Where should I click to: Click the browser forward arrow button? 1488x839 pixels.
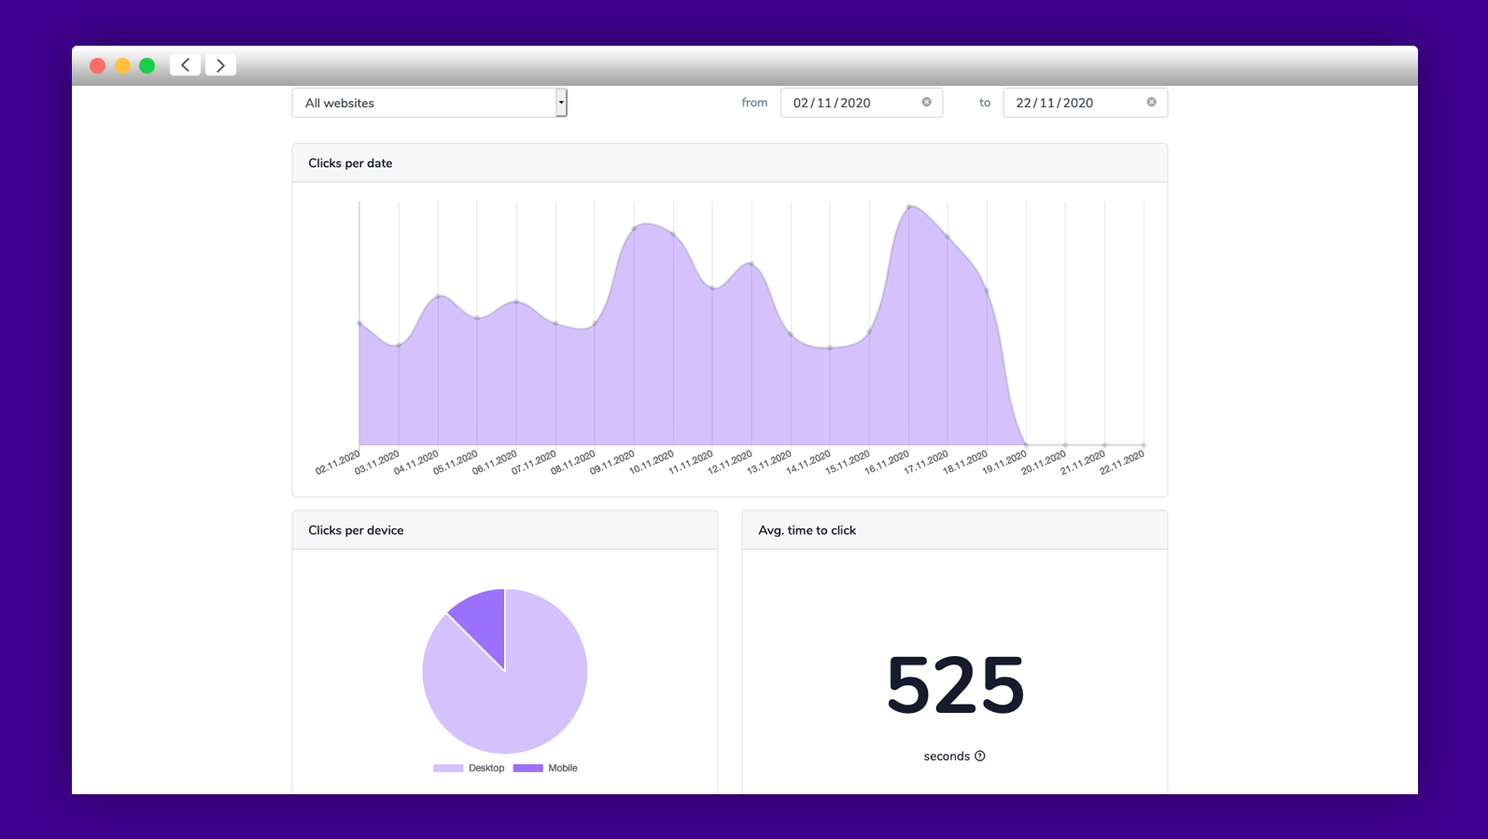(220, 65)
